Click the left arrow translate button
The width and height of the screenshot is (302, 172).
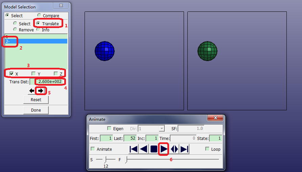(32, 91)
